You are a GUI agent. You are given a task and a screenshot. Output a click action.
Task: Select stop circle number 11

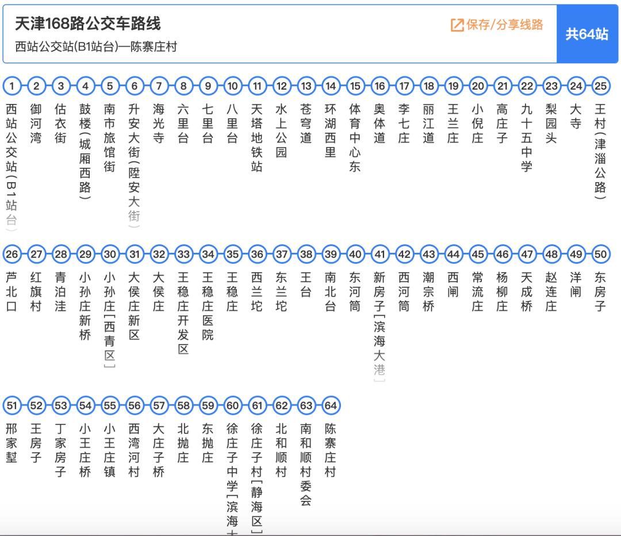click(x=257, y=86)
